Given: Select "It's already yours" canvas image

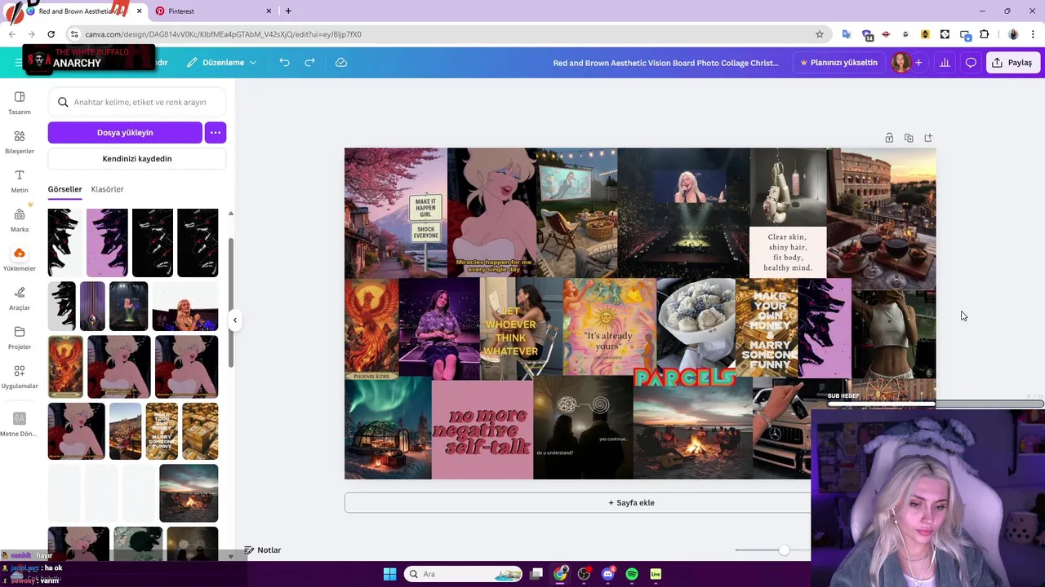Looking at the screenshot, I should (x=609, y=326).
